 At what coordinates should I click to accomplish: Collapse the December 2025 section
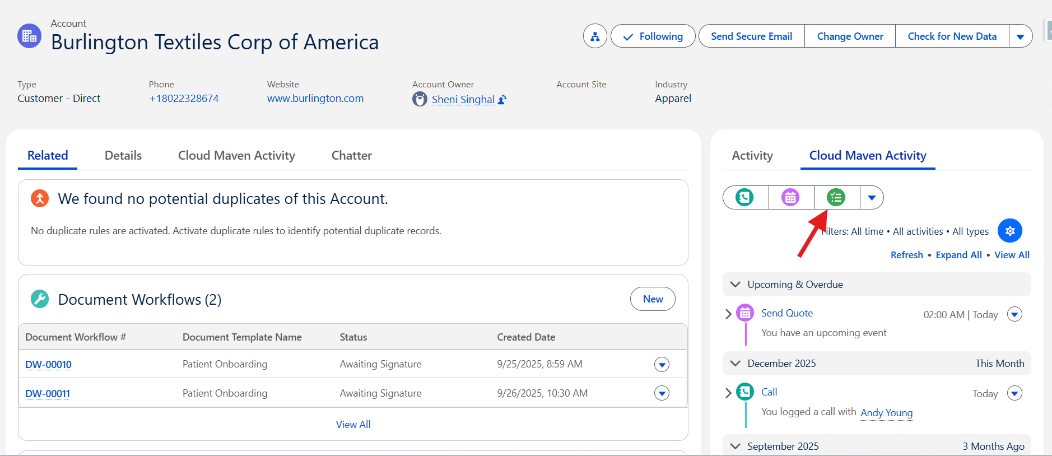[736, 364]
